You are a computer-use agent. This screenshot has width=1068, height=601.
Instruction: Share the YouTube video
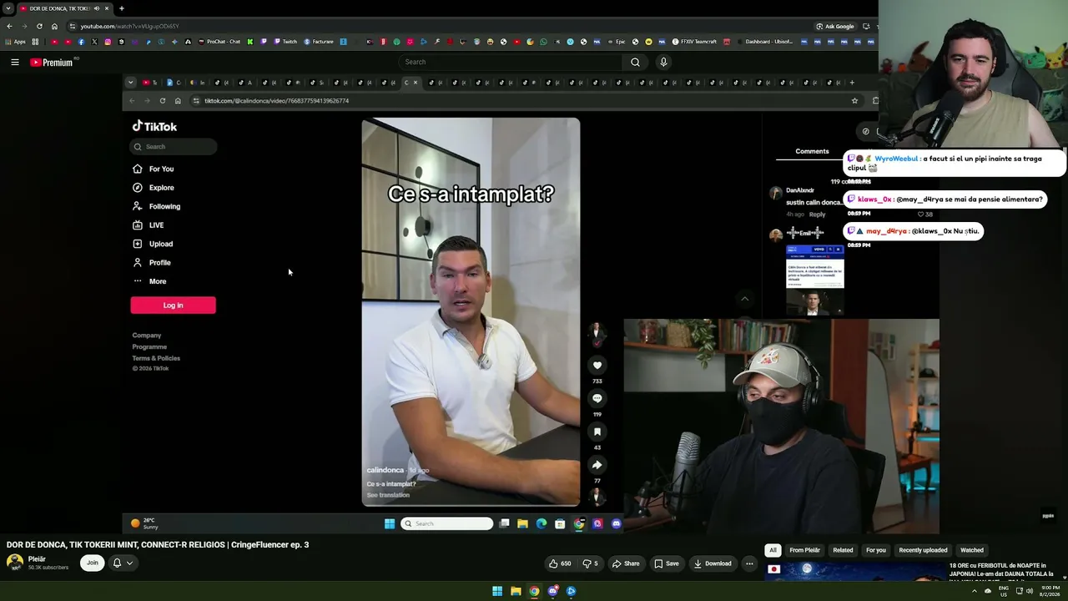pyautogui.click(x=626, y=563)
